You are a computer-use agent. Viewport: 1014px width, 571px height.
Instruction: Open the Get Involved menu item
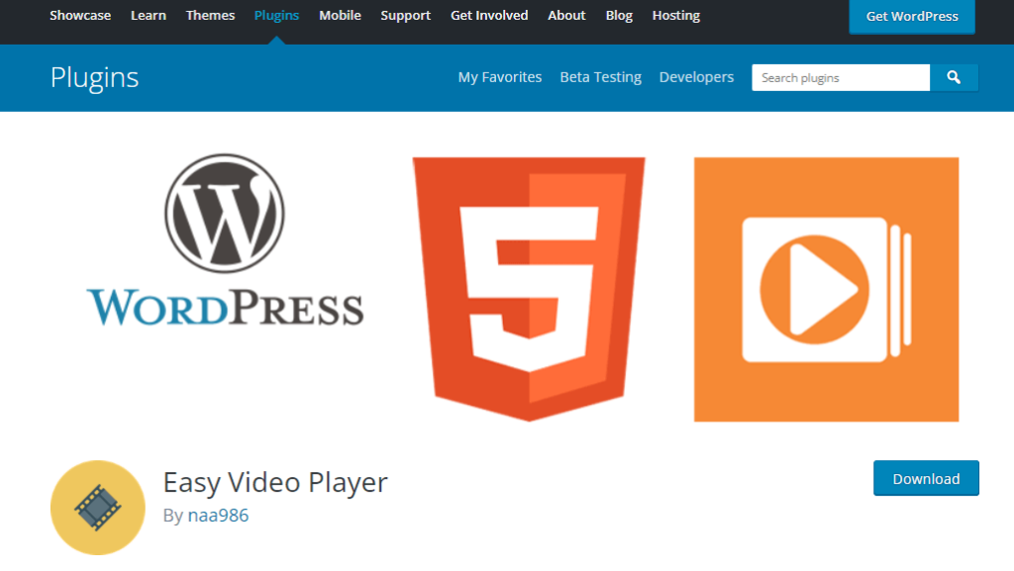(489, 16)
